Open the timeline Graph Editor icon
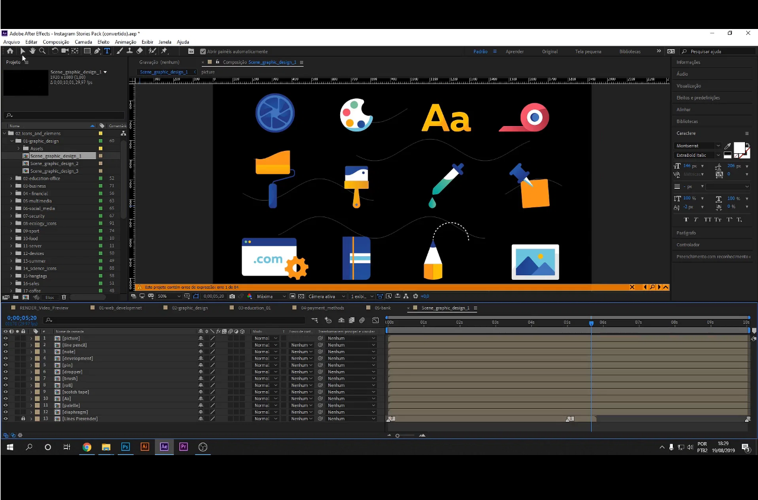Screen dimensions: 758x500 375,320
